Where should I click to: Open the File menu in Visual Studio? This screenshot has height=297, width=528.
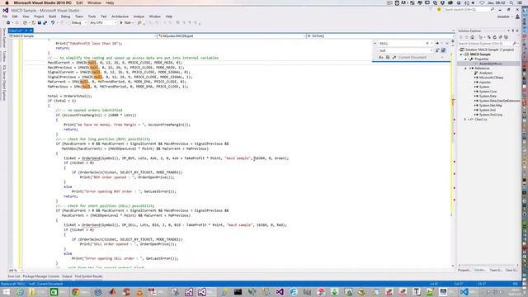pyautogui.click(x=5, y=16)
